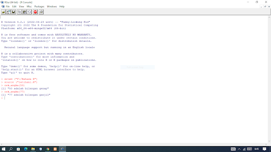Click the horizontal scrollbar left arrow
The height and width of the screenshot is (152, 271).
[2, 144]
